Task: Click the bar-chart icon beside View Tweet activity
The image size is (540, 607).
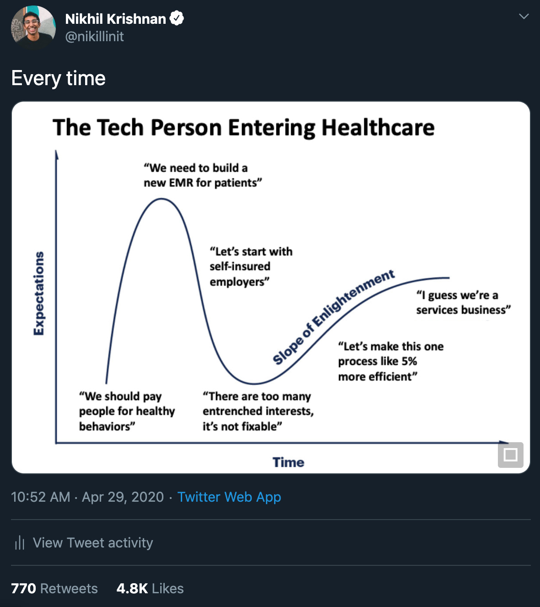Action: (20, 543)
